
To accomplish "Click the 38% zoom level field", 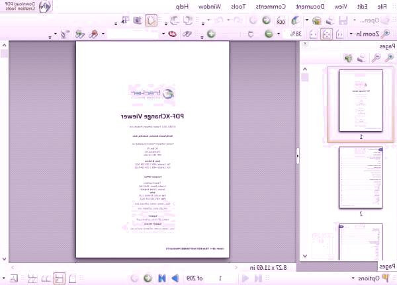I will 292,34.
